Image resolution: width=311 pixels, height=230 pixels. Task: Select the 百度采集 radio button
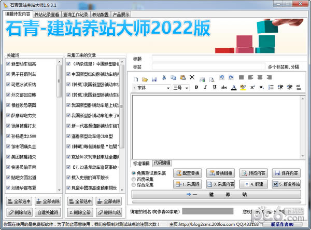pos(135,178)
